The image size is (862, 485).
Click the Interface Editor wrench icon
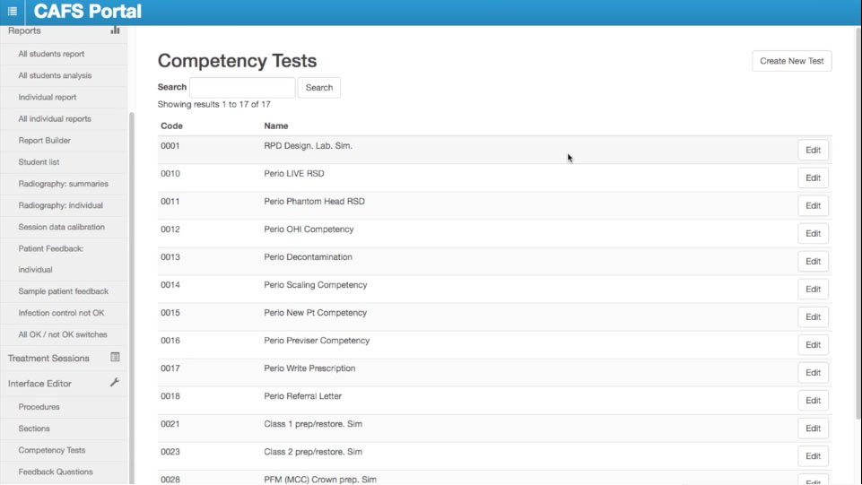click(115, 383)
